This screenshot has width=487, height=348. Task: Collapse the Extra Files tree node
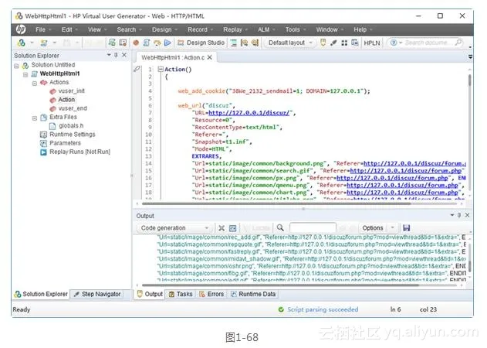coord(35,118)
